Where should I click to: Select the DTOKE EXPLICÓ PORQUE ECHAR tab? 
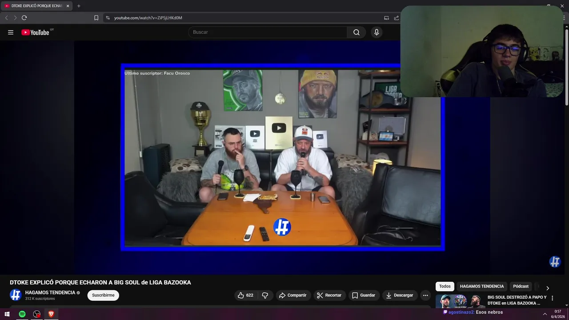tap(36, 6)
